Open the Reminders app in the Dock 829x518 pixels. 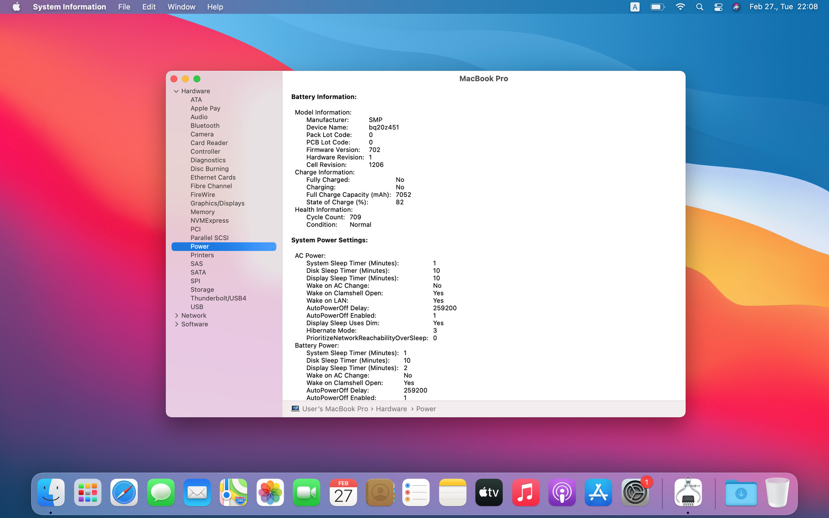[416, 492]
